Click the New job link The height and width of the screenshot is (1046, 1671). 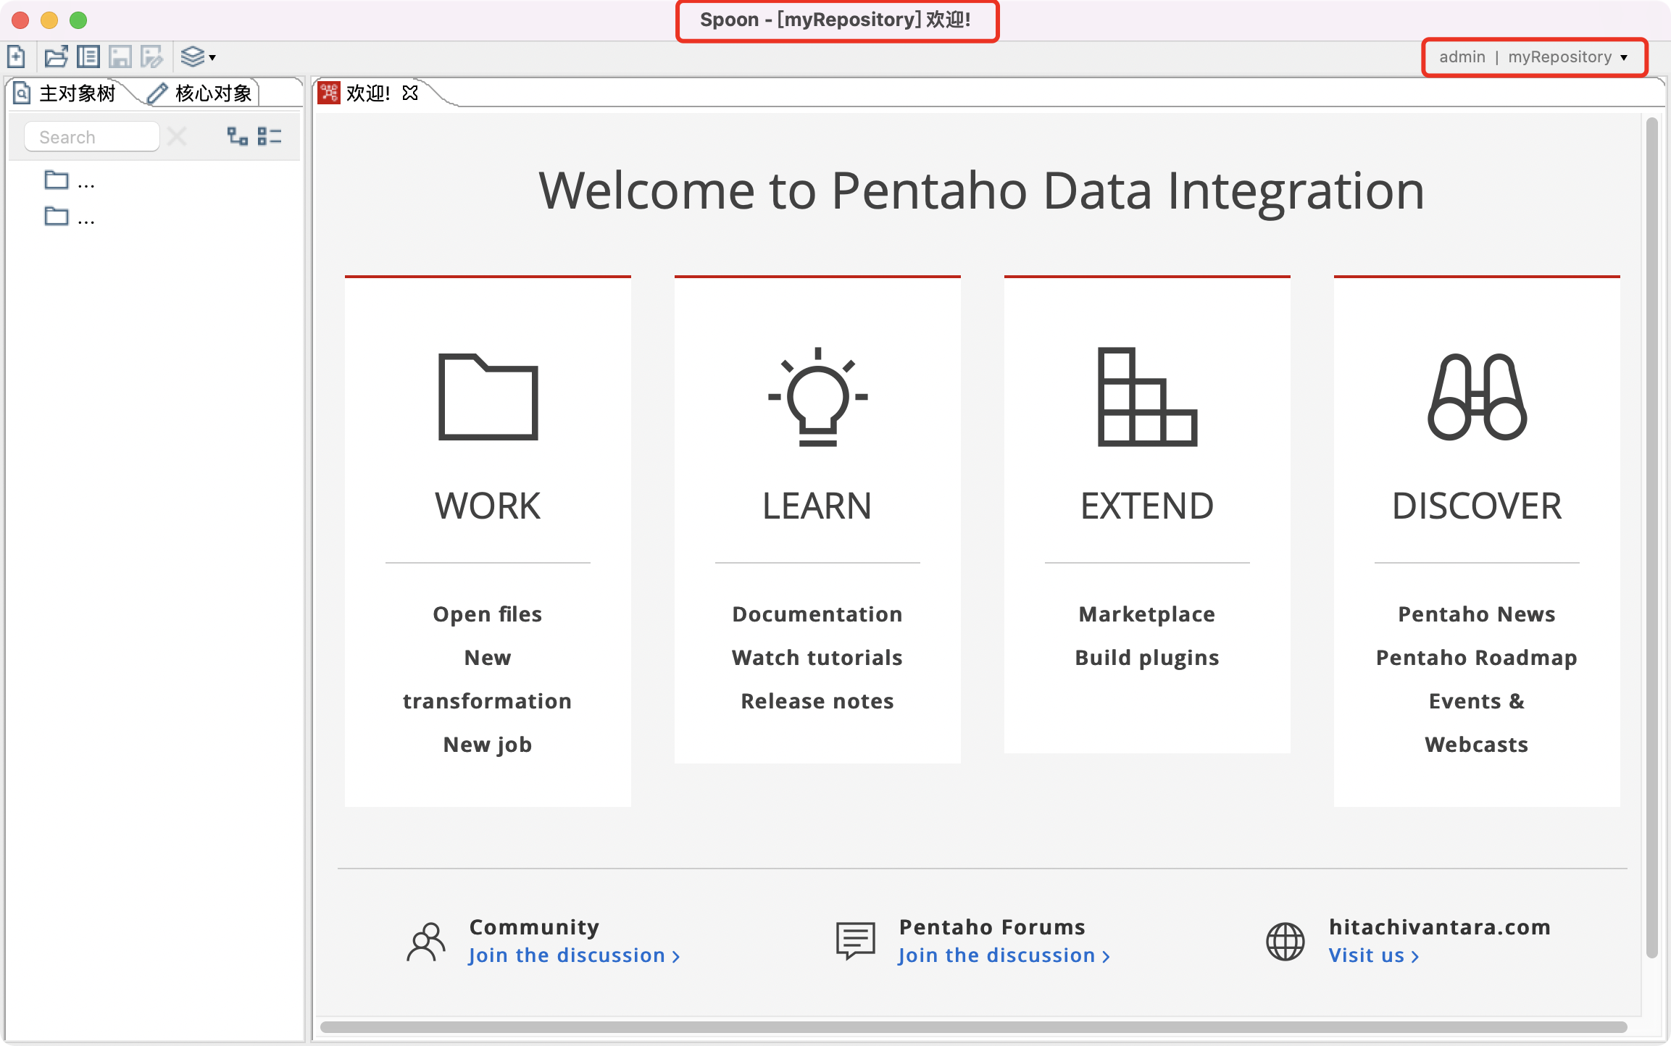click(x=488, y=745)
